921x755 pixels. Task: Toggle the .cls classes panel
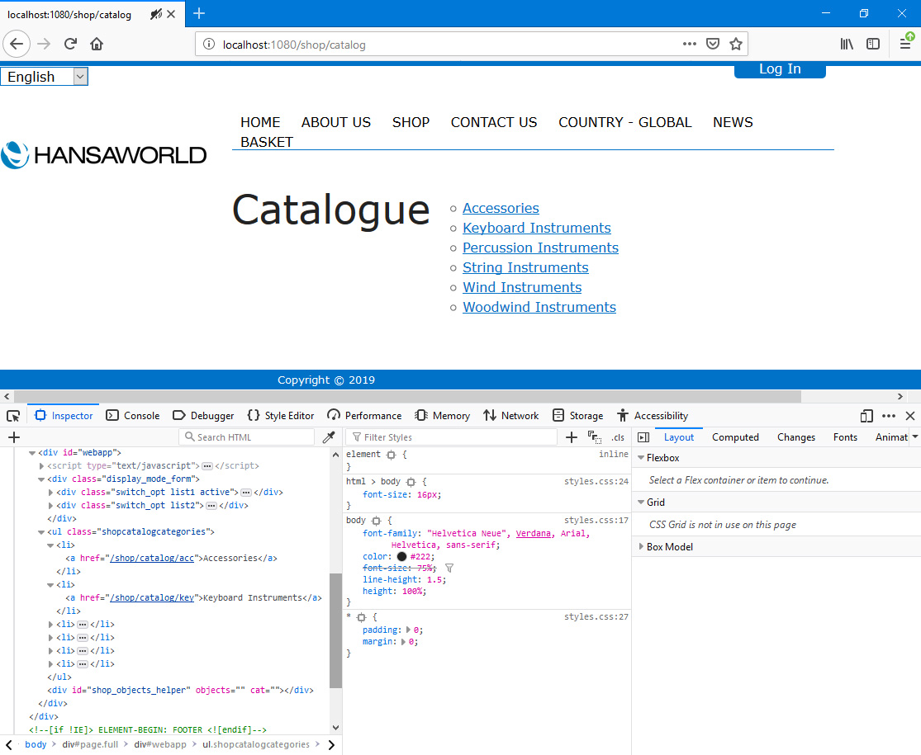point(618,437)
